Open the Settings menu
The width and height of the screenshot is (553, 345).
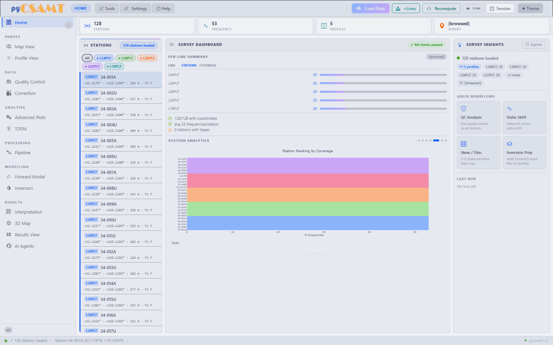pyautogui.click(x=135, y=8)
